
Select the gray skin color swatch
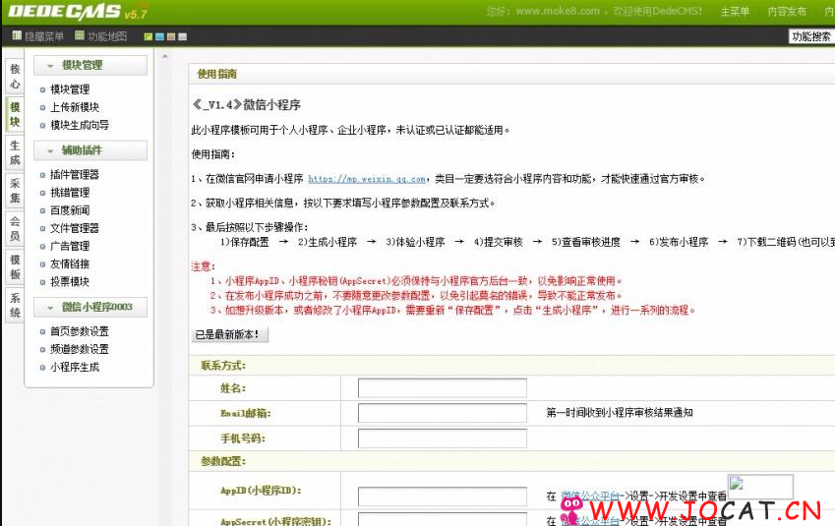(x=183, y=36)
